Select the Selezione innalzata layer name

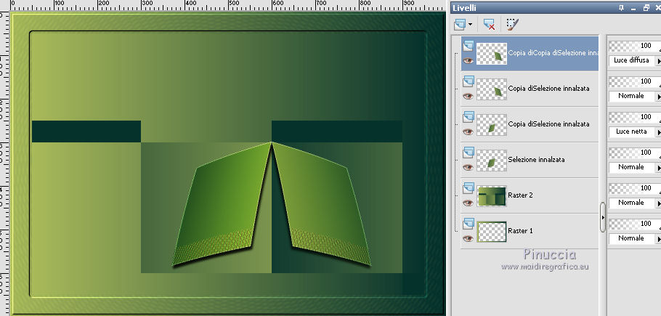point(536,160)
